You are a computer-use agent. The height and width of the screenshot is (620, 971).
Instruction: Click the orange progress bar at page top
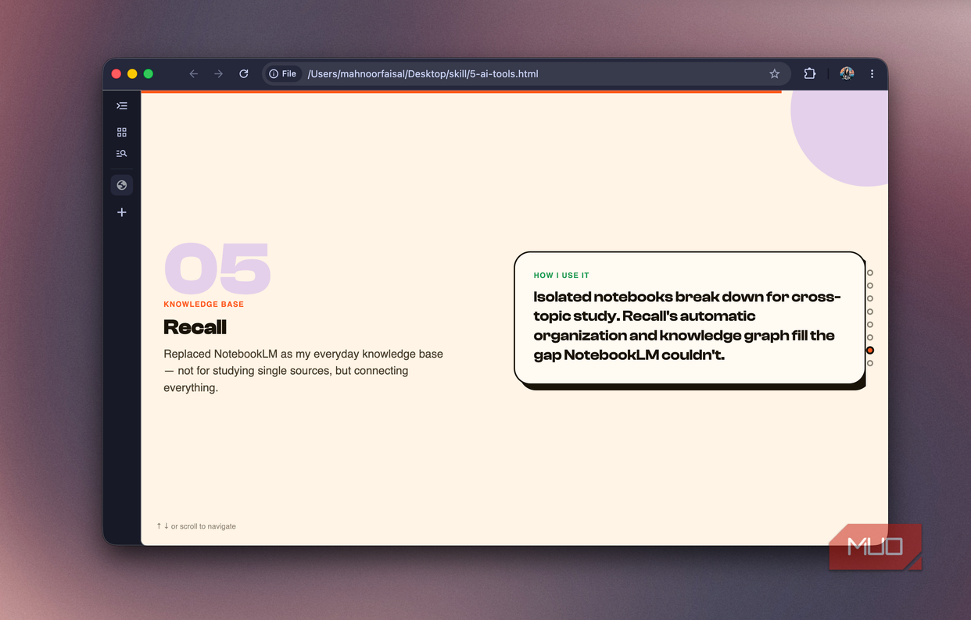(x=461, y=91)
